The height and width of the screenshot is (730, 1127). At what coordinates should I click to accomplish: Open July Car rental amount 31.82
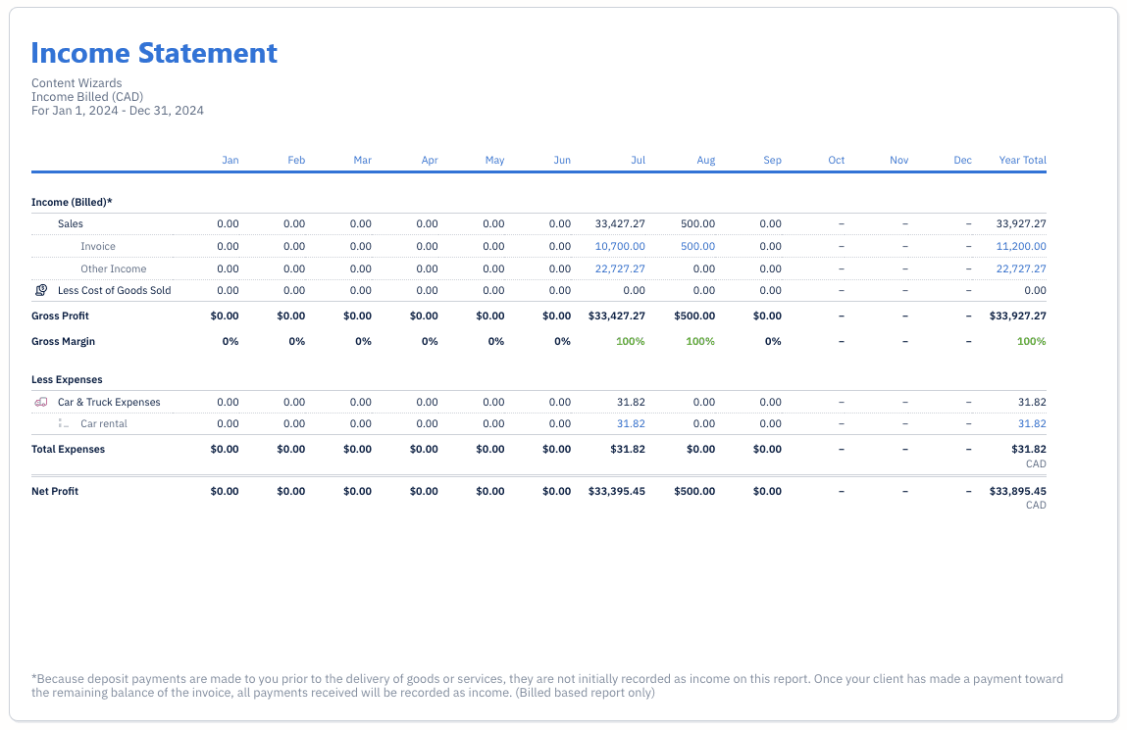pyautogui.click(x=631, y=423)
